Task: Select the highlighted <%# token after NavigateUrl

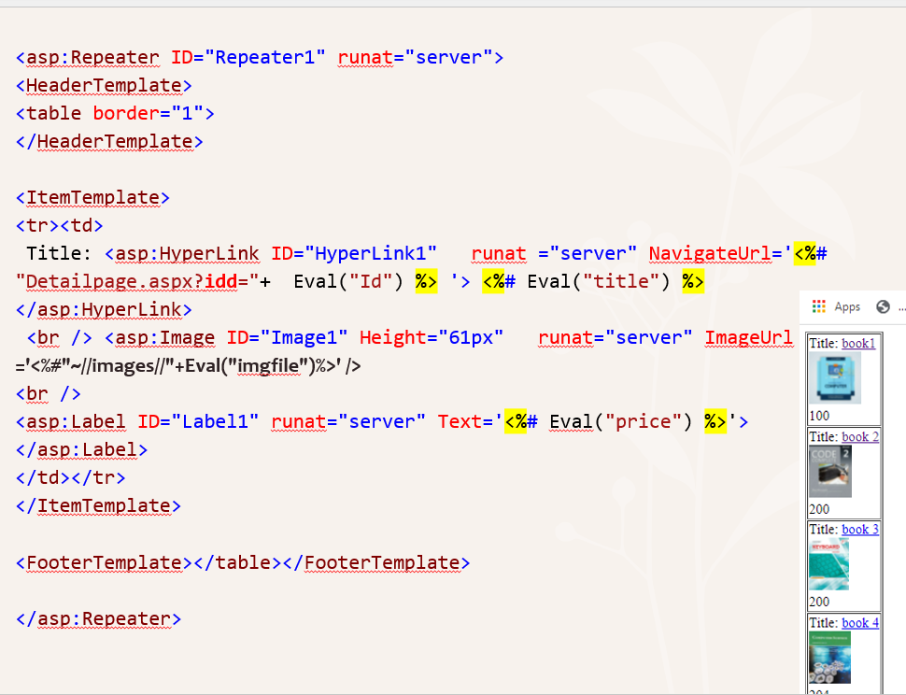Action: tap(806, 253)
